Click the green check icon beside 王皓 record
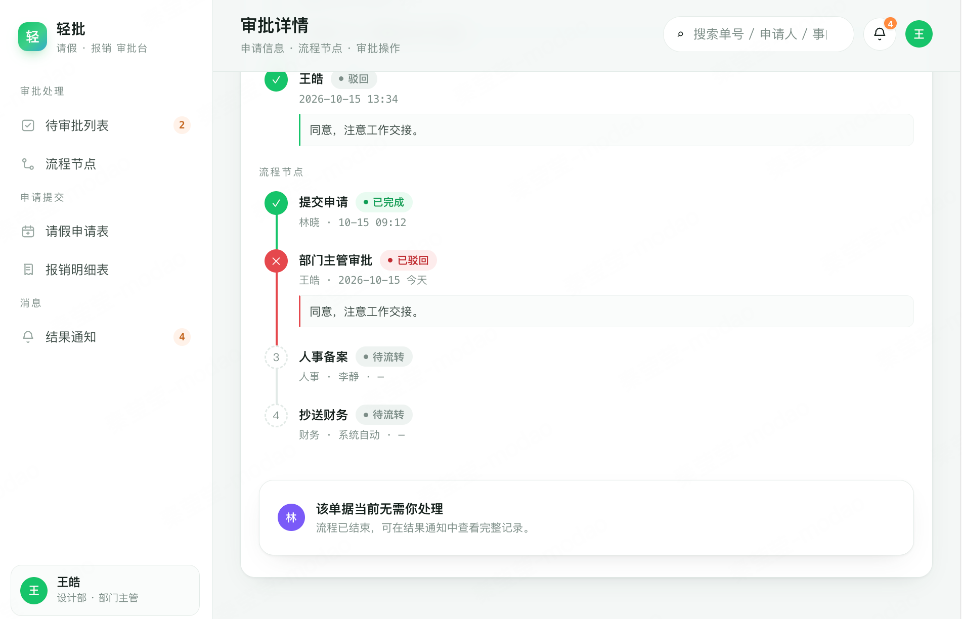962x619 pixels. click(x=276, y=80)
